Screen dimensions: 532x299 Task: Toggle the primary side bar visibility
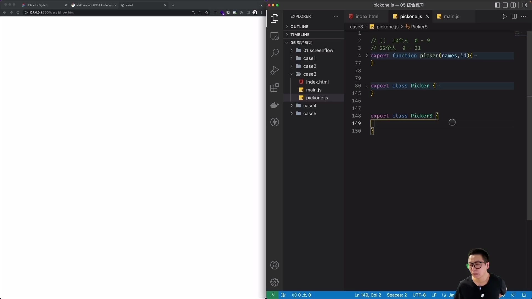[x=497, y=5]
